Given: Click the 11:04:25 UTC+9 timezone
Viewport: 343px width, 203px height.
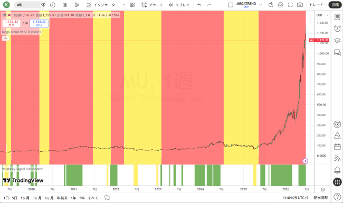Looking at the screenshot, I should pyautogui.click(x=296, y=198).
